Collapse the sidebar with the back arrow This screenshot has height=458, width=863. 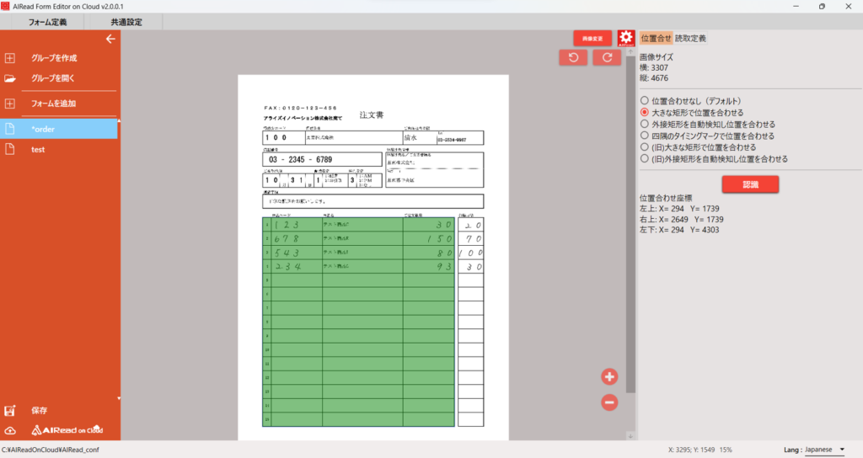tap(110, 39)
